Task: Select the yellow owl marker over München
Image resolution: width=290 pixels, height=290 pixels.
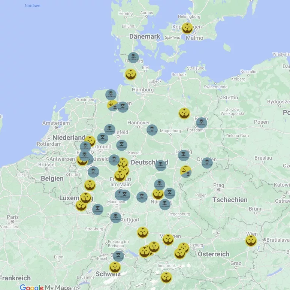Action: [x=168, y=239]
